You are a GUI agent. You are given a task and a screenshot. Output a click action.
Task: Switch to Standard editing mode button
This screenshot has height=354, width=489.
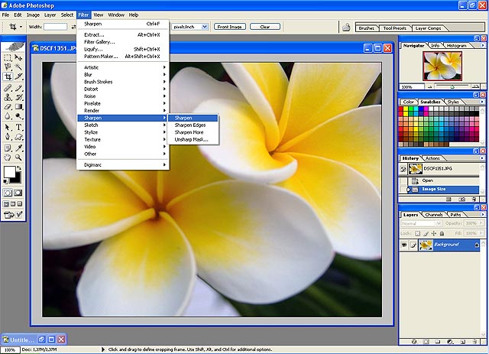[8, 193]
